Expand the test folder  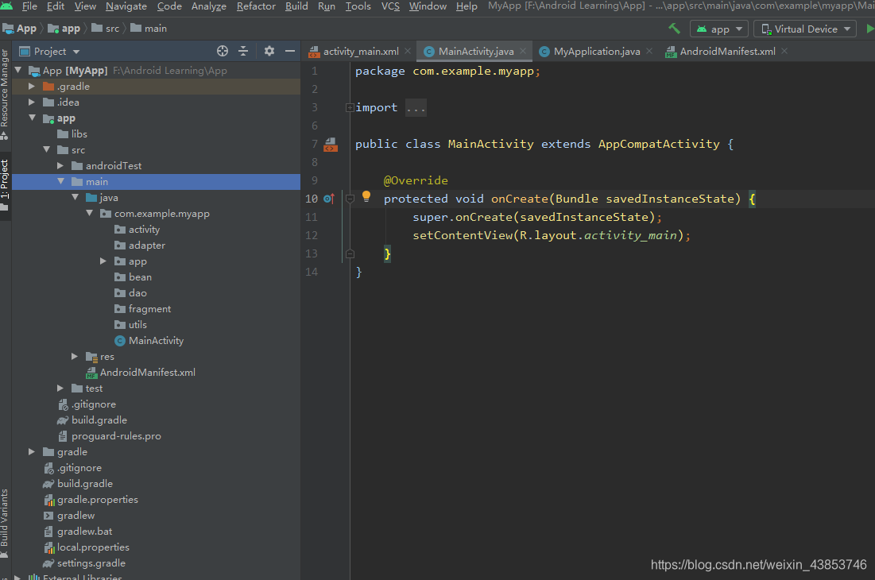click(60, 389)
